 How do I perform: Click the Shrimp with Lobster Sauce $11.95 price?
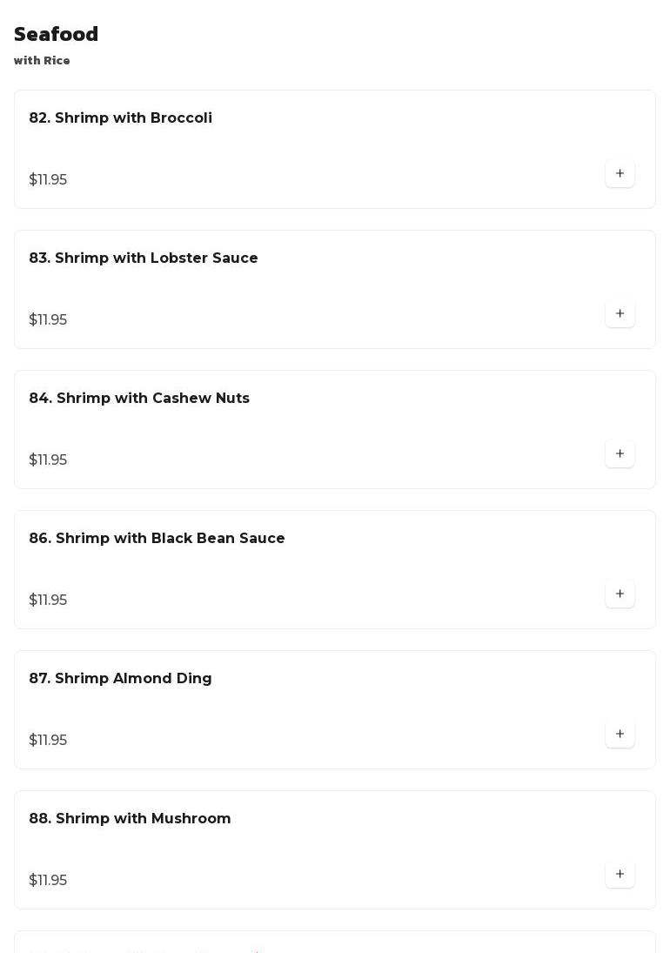coord(48,320)
